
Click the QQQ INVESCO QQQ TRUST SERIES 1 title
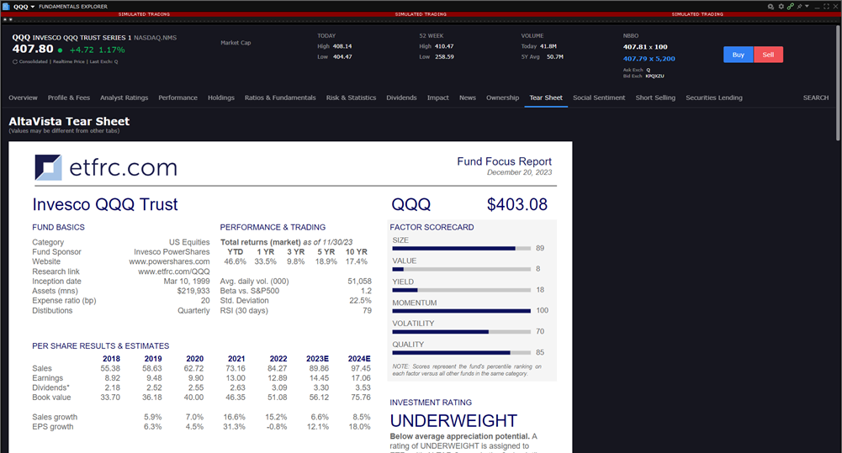pos(72,38)
